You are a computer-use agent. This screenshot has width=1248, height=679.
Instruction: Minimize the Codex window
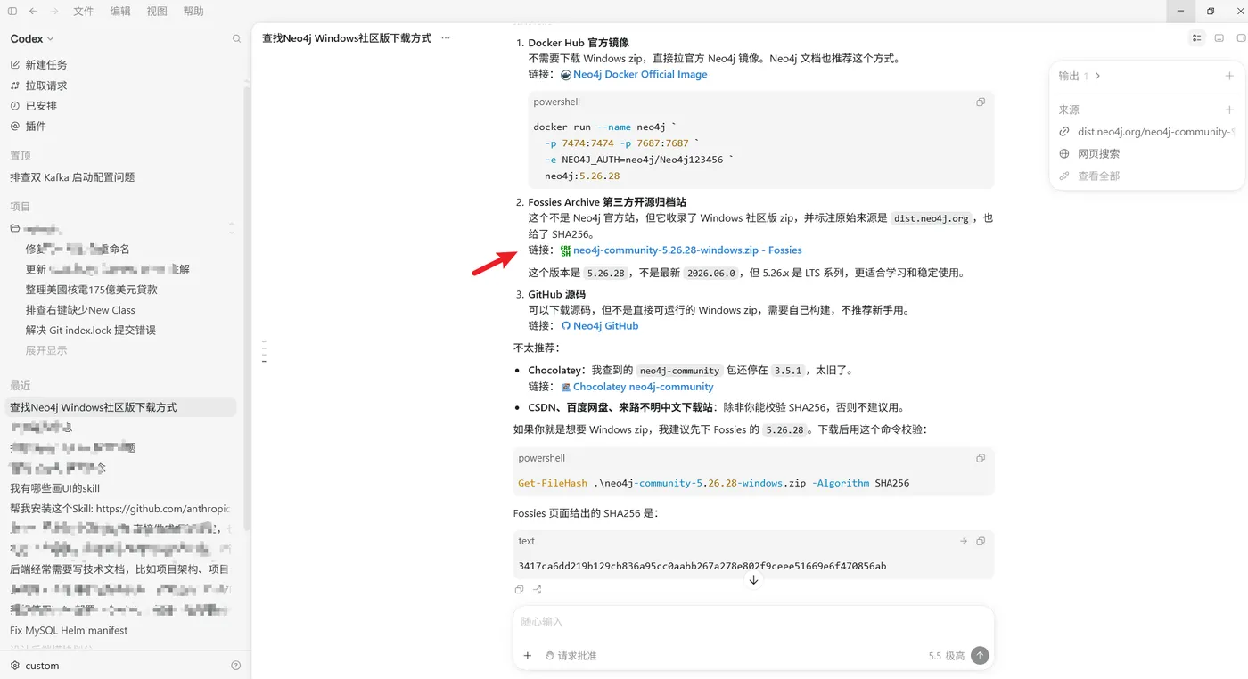coord(1181,11)
